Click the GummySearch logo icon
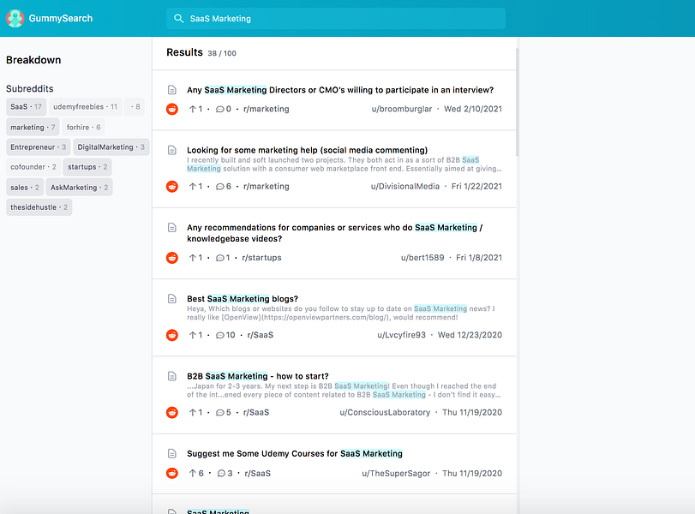 [15, 18]
